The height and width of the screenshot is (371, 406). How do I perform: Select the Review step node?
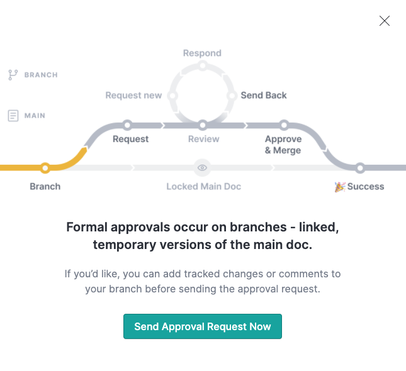[x=203, y=125]
